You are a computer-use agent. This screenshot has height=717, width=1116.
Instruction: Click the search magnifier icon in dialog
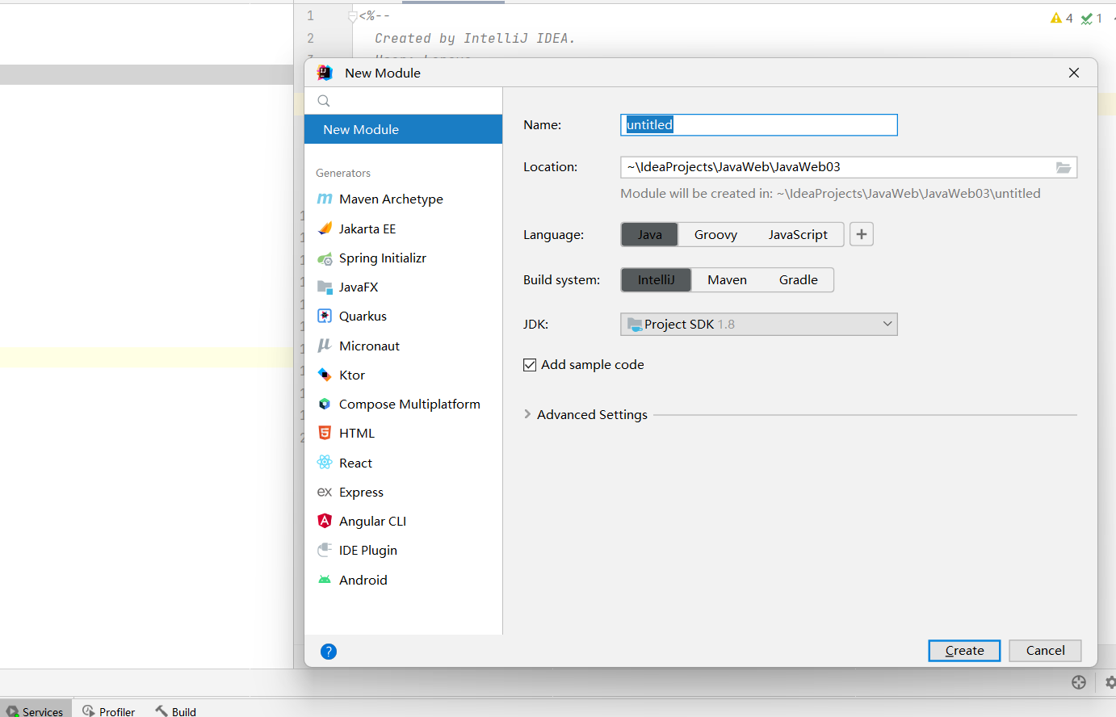click(x=324, y=101)
